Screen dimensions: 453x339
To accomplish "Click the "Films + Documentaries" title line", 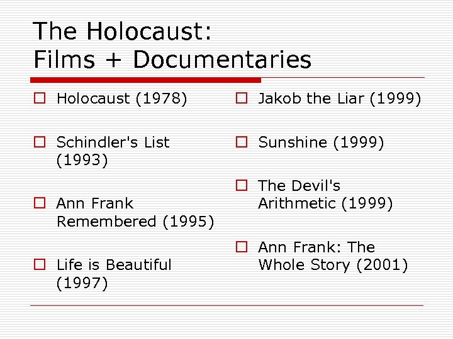I will (x=172, y=60).
